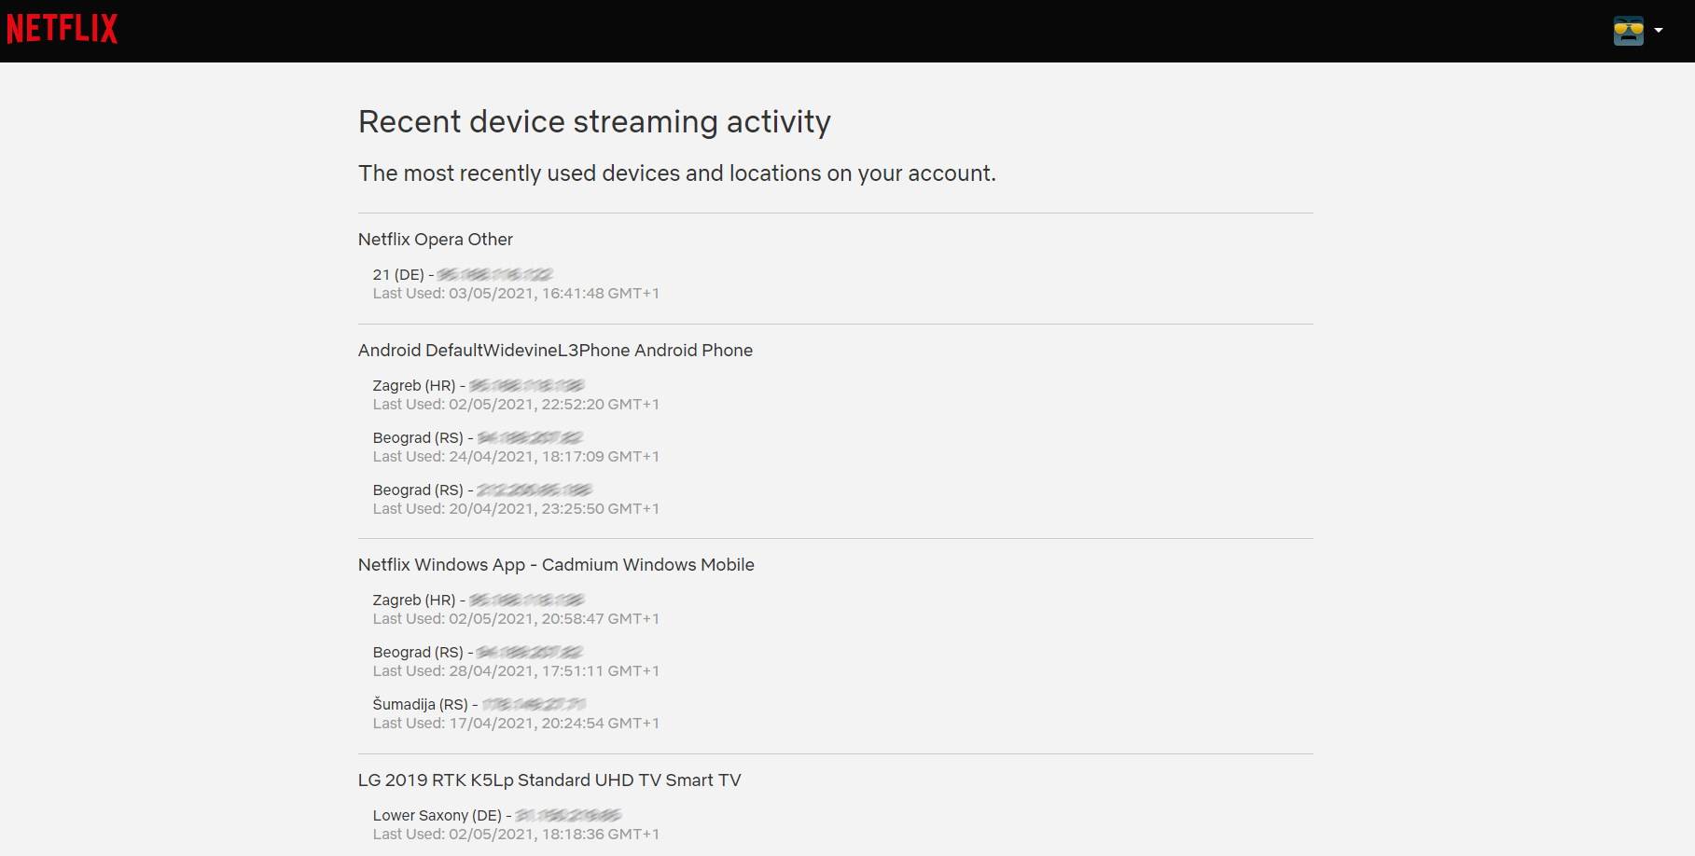Click the blurred IP next to Lower Saxony
1695x856 pixels.
click(x=570, y=815)
